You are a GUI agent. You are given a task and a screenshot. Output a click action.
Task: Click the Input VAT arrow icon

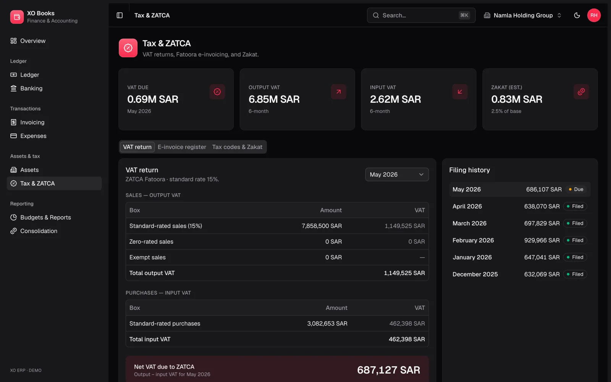coord(460,92)
